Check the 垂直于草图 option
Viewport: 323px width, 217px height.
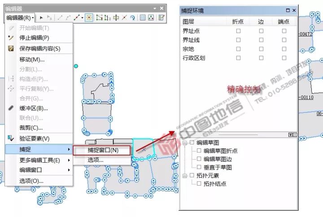click(199, 167)
